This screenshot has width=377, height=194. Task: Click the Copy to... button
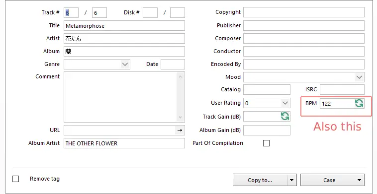(x=260, y=180)
